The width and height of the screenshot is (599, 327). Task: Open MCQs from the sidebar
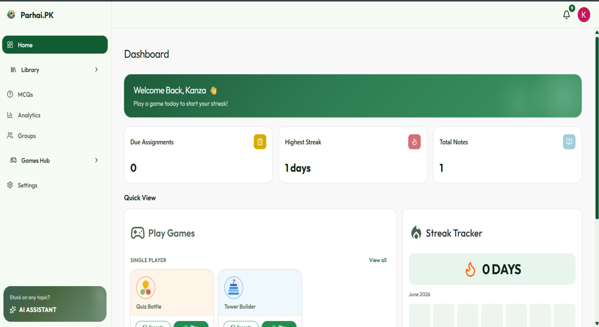tap(55, 94)
